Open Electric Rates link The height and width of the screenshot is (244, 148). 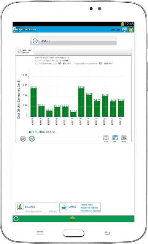pos(87,205)
